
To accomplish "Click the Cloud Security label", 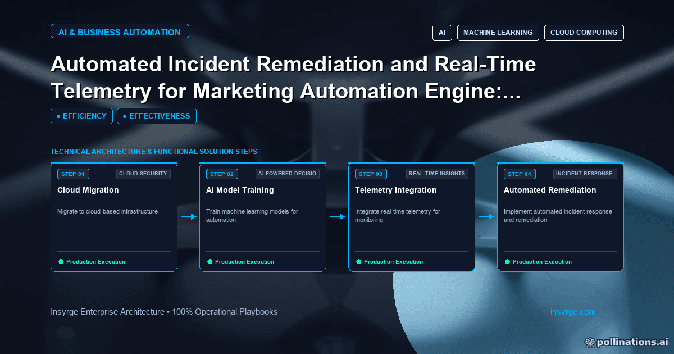I will coord(143,174).
